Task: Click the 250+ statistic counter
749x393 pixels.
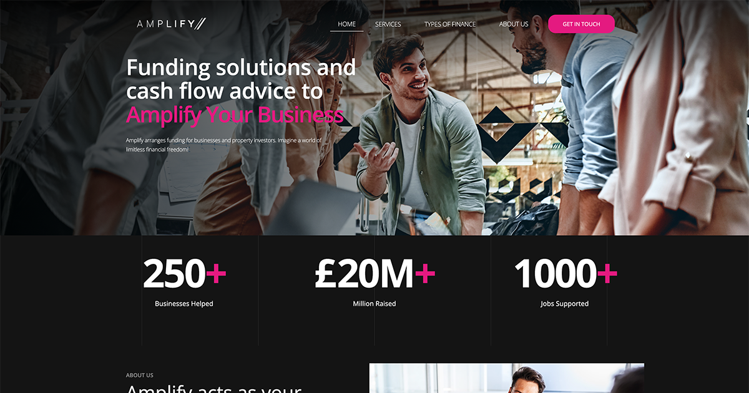Action: [x=184, y=274]
